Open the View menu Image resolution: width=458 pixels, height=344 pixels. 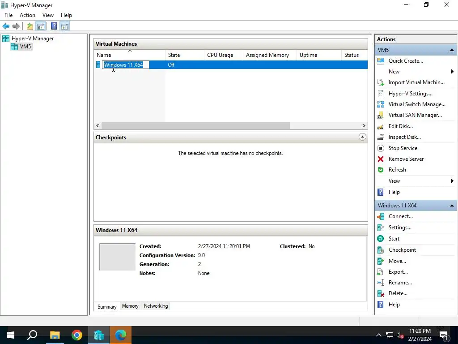coord(48,15)
